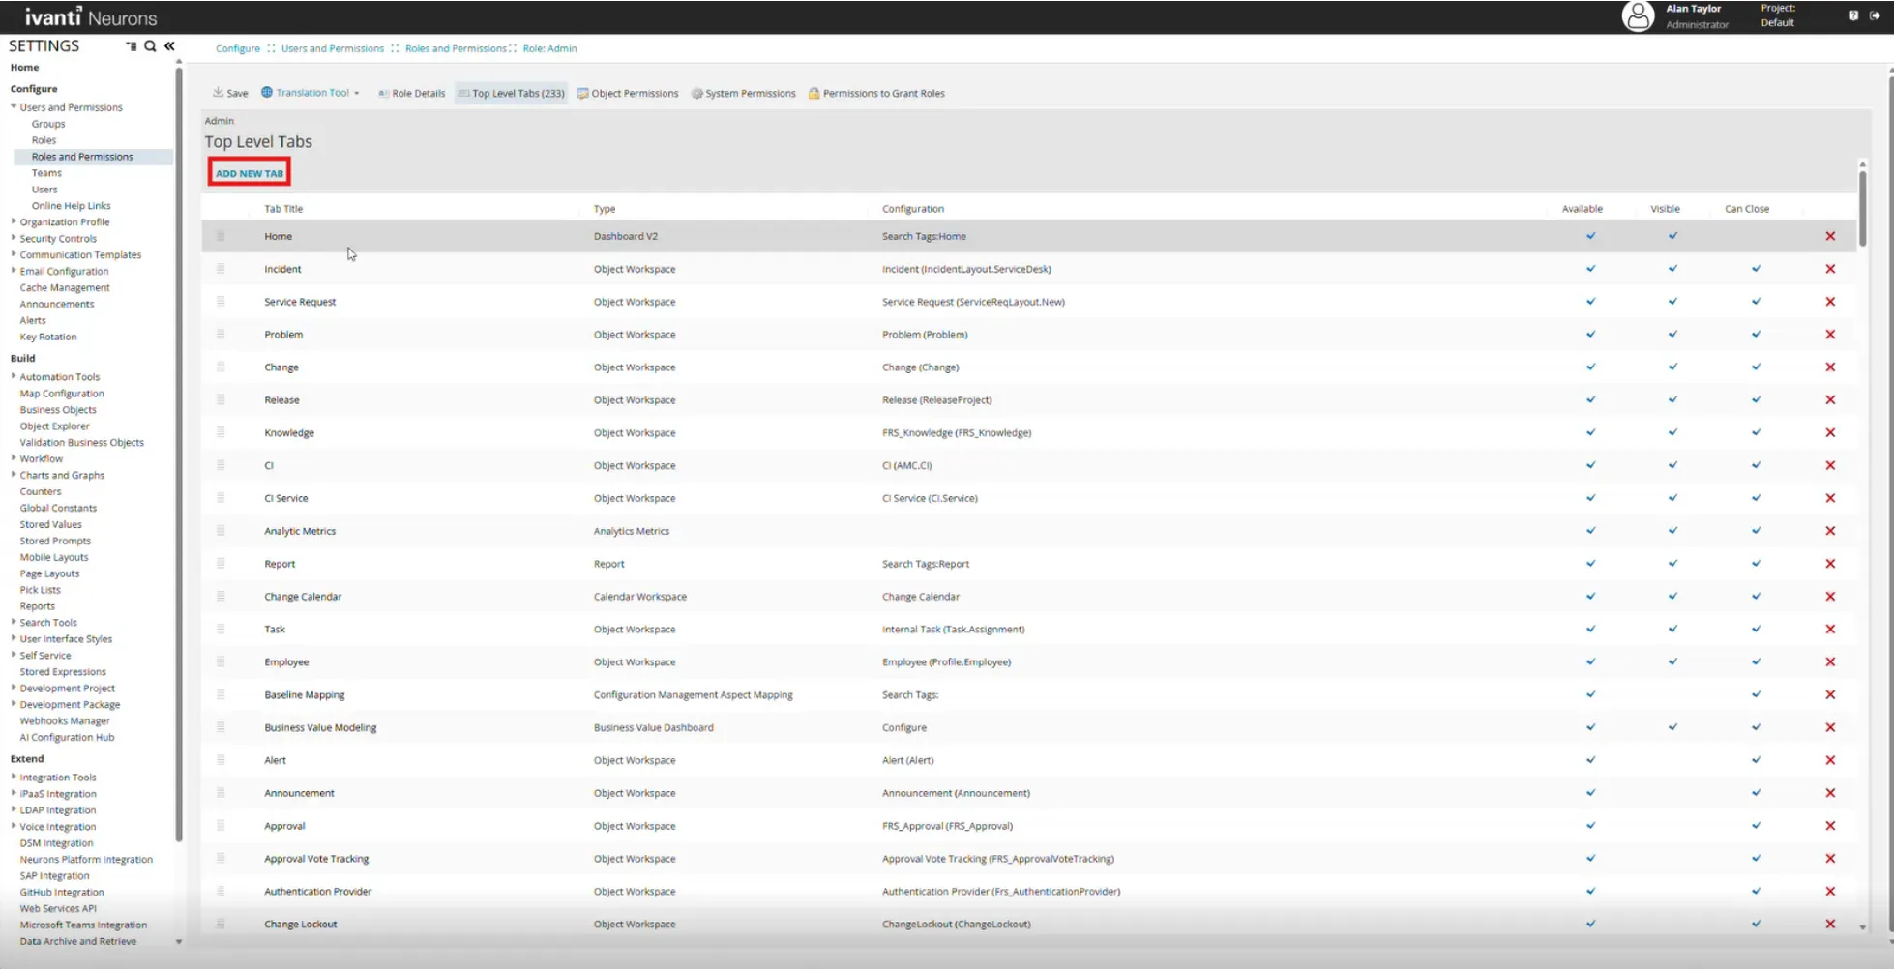Delete the CI Service row with its red X
This screenshot has width=1894, height=969.
pos(1830,498)
